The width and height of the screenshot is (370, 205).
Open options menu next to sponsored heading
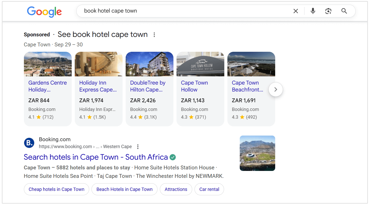[154, 34]
